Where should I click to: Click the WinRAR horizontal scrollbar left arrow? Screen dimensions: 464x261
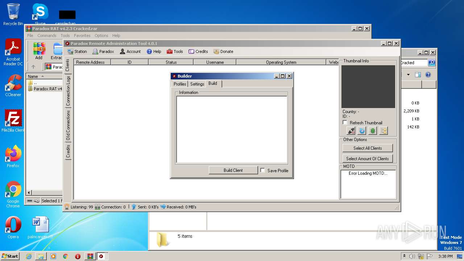[29, 192]
